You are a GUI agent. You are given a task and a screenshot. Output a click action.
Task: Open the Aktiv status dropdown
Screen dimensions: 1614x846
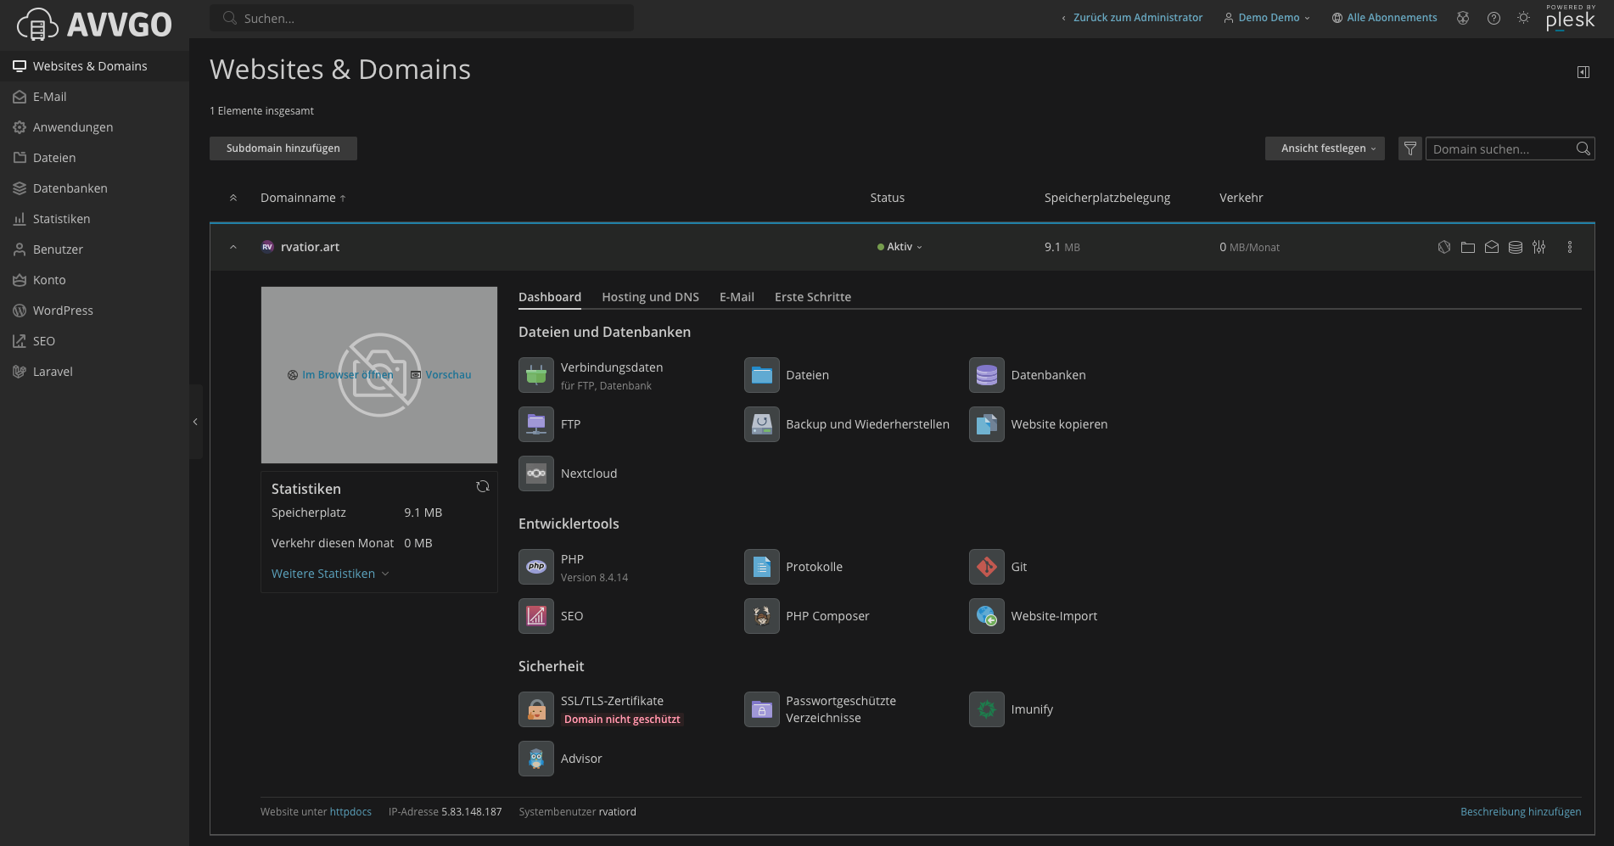900,247
